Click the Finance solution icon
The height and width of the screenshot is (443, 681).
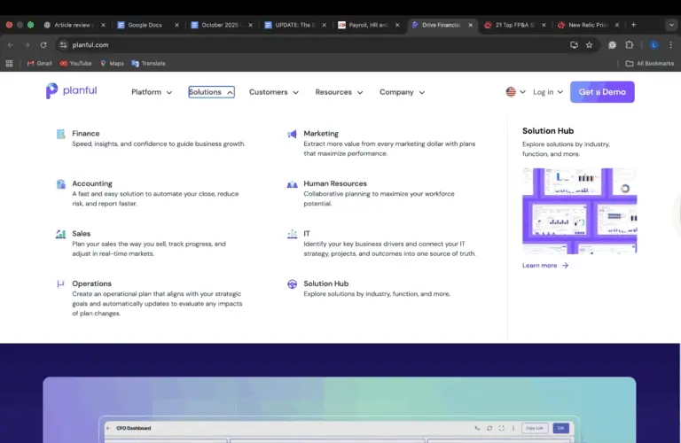click(x=60, y=134)
